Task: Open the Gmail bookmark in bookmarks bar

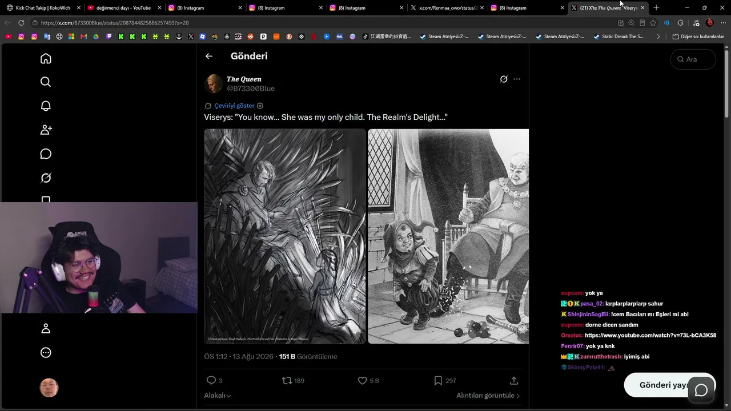Action: click(x=83, y=37)
